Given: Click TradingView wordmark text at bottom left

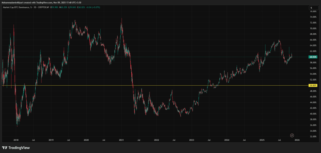Looking at the screenshot, I should [x=18, y=148].
